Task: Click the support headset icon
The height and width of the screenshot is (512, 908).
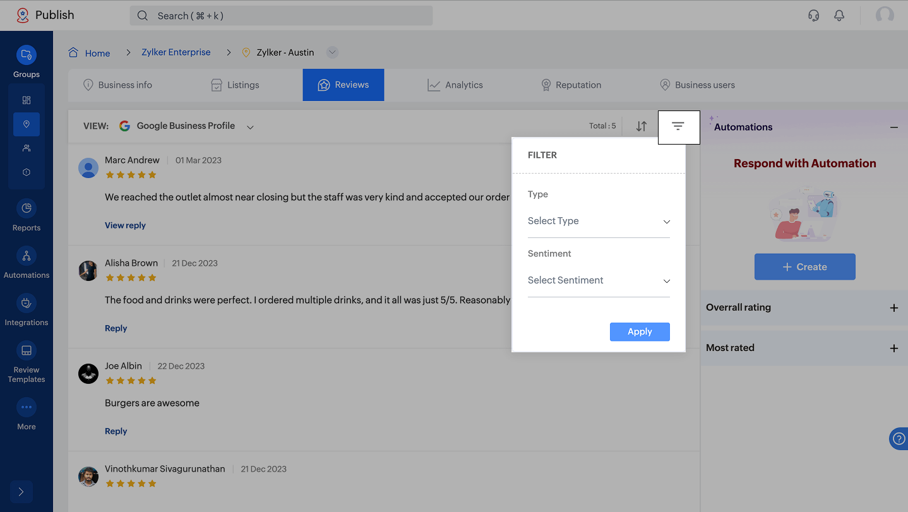Action: [814, 15]
